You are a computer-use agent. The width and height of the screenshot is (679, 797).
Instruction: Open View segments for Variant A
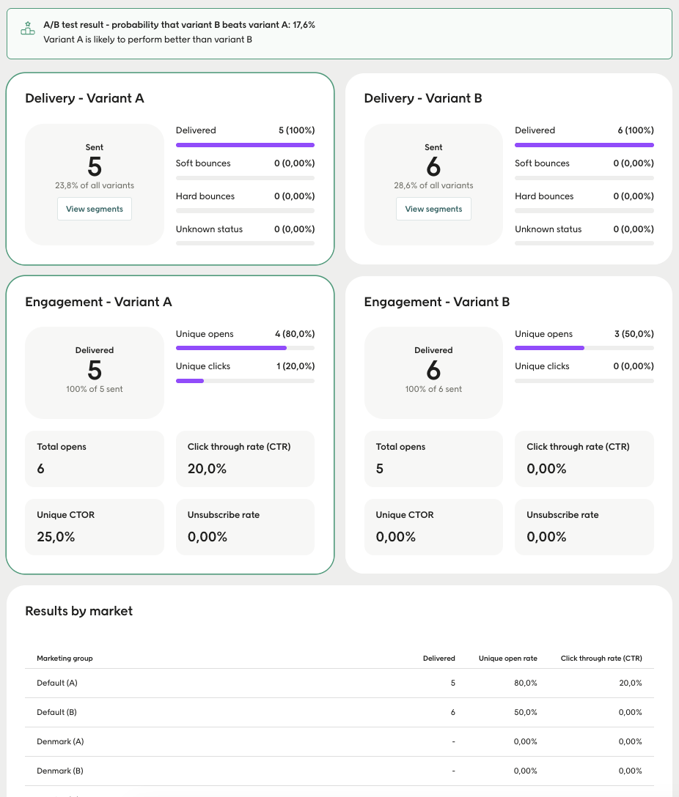click(95, 209)
